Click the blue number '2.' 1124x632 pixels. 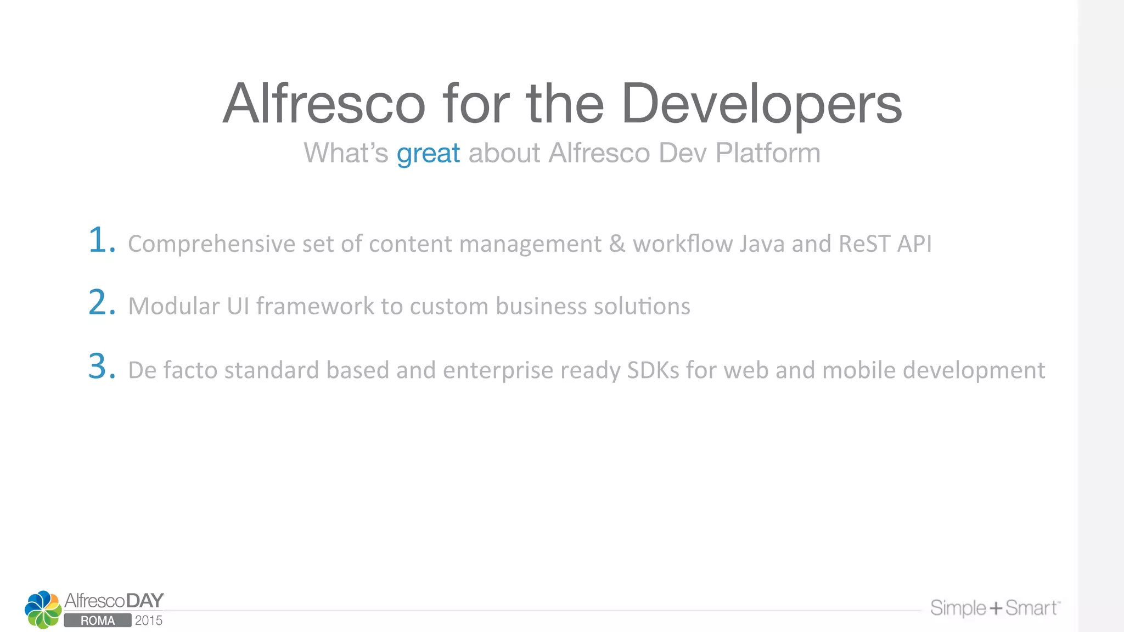(102, 302)
